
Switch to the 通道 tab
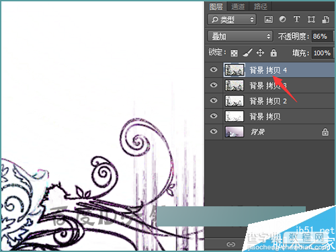click(x=238, y=7)
